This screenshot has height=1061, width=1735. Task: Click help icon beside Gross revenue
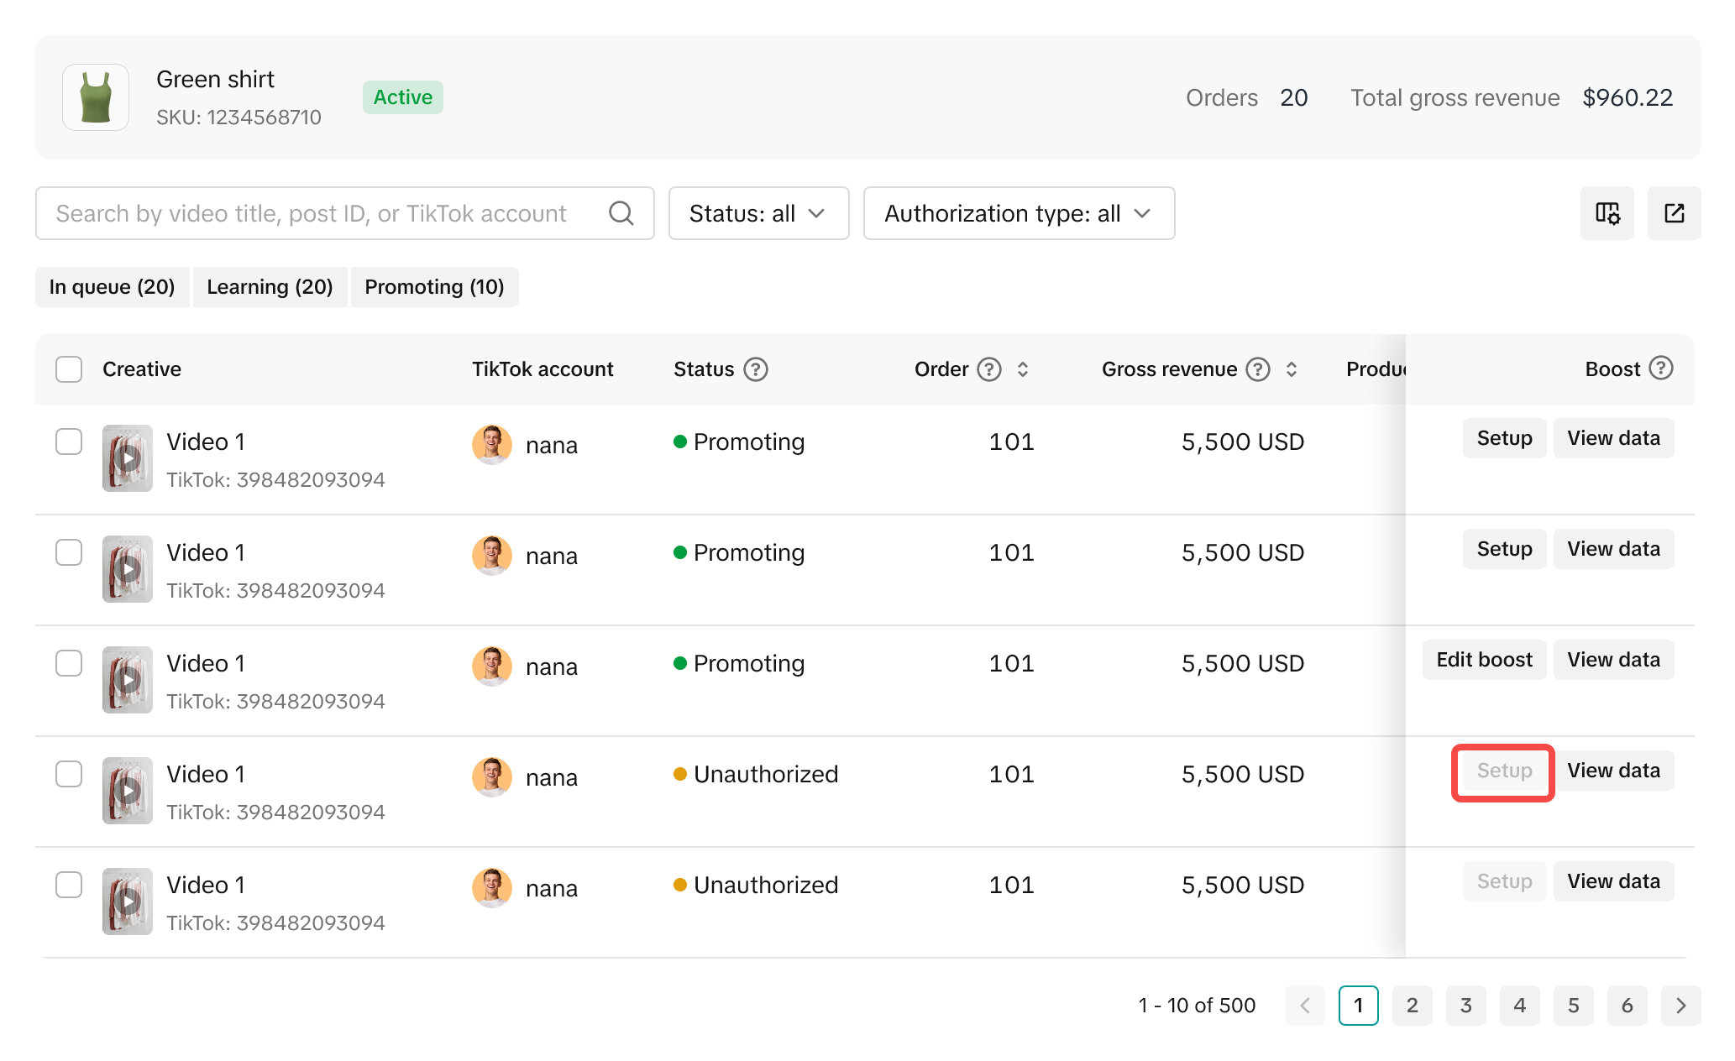[1257, 369]
